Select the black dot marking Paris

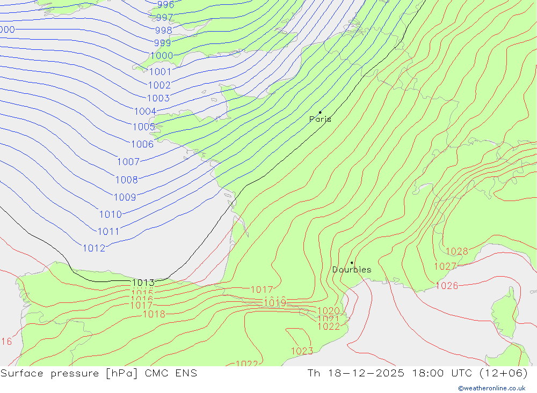(x=320, y=112)
